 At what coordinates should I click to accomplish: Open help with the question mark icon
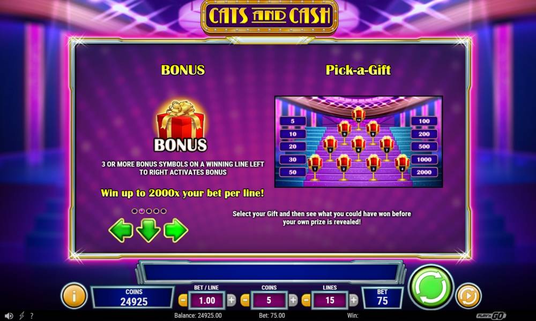tap(32, 316)
